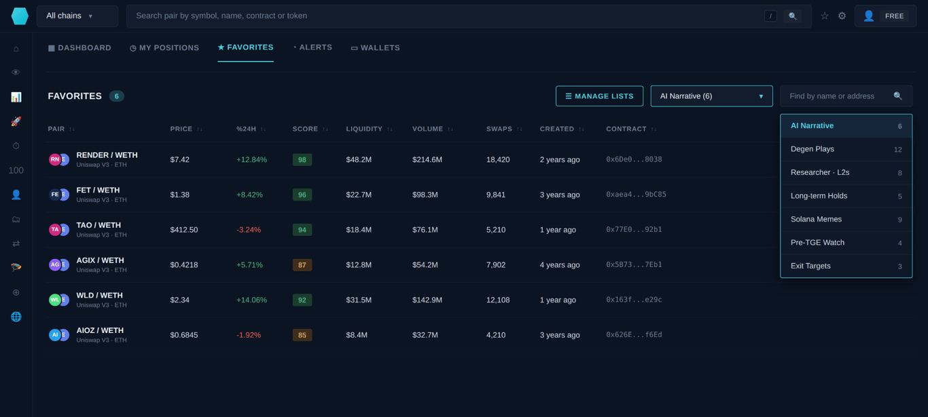Screen dimensions: 928x417
Task: Click the eye watch icon in sidebar
Action: 16,73
